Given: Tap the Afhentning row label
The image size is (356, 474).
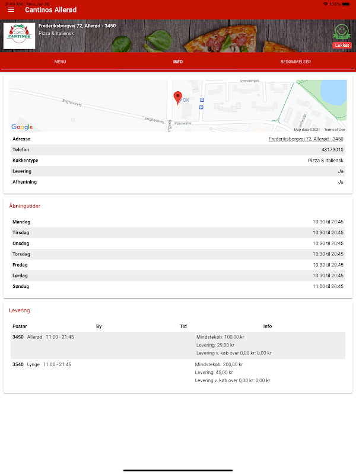Looking at the screenshot, I should click(24, 182).
